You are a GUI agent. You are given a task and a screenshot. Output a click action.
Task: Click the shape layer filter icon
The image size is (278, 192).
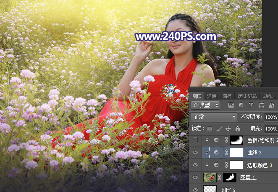point(261,105)
